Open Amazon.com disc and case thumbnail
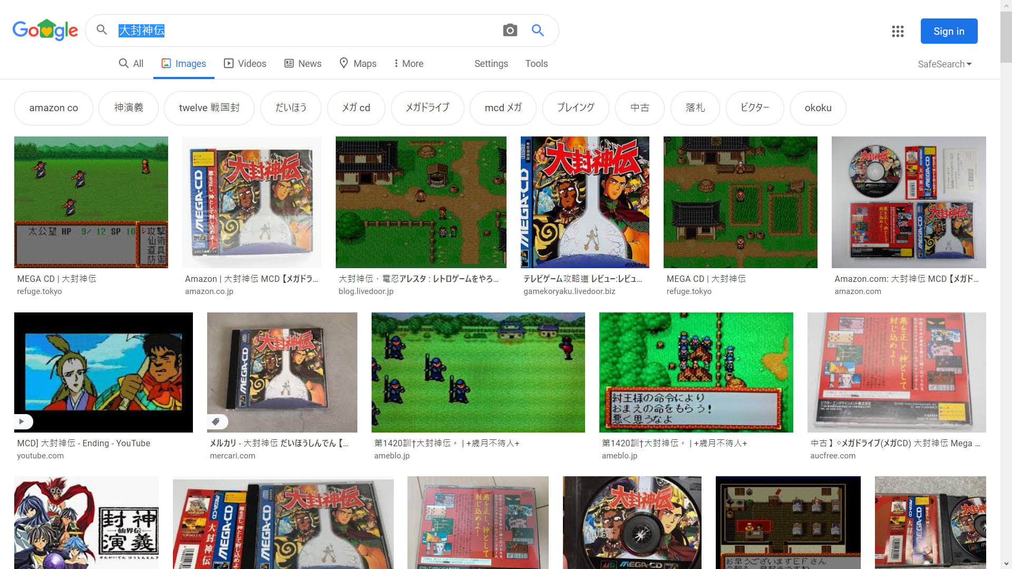 [x=909, y=202]
